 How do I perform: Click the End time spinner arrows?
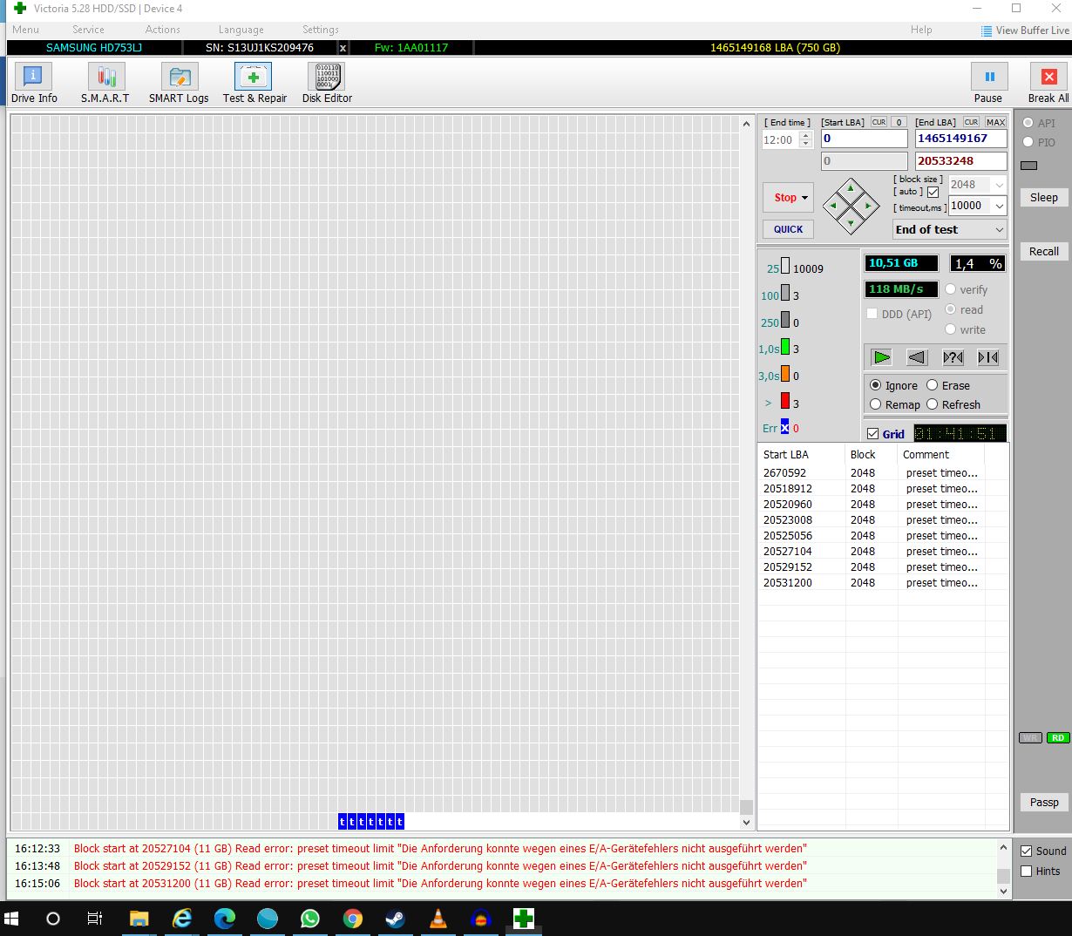coord(805,139)
